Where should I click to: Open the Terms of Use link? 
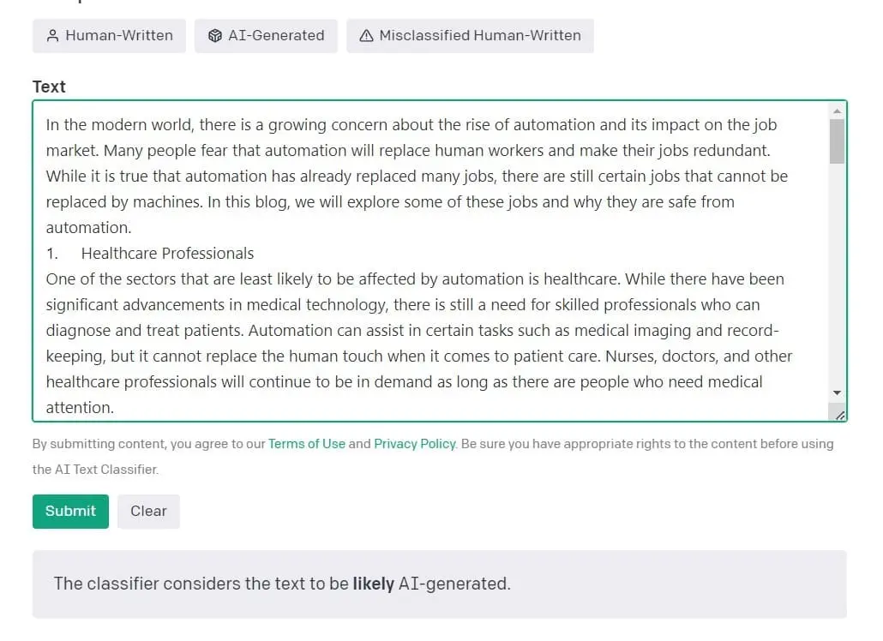306,444
